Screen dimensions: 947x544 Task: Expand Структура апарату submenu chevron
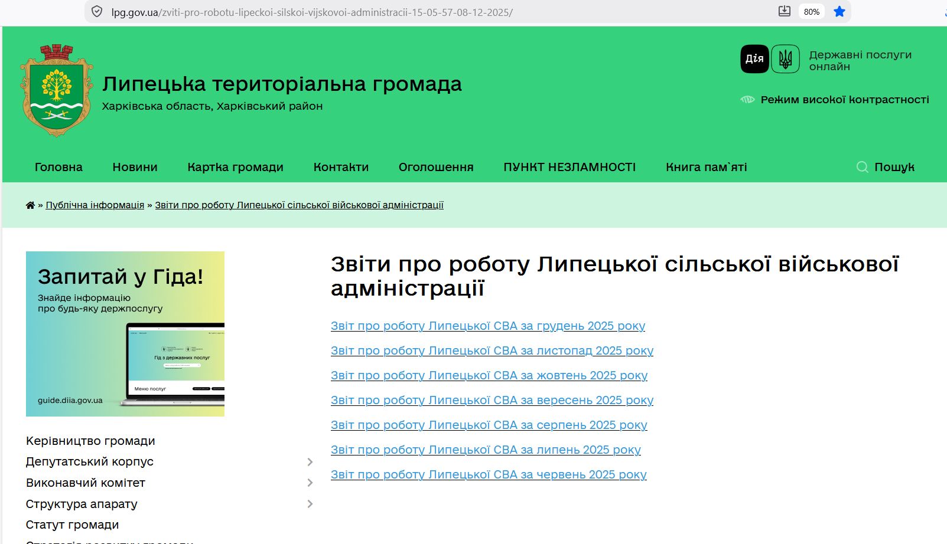tap(310, 504)
